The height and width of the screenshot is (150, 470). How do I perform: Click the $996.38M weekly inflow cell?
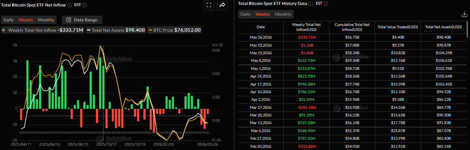306,84
